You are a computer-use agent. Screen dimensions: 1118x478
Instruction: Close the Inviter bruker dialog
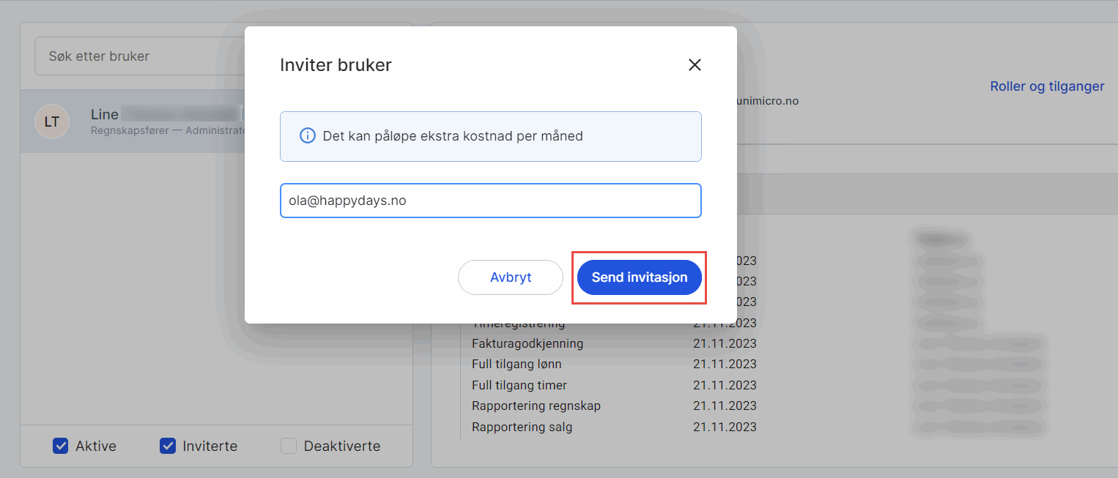(695, 65)
